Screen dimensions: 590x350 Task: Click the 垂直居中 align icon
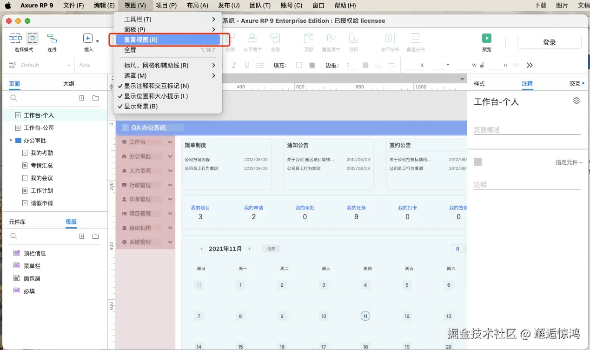click(x=331, y=38)
